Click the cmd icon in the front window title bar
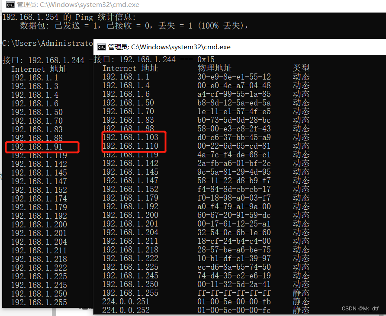The width and height of the screenshot is (386, 316). click(x=101, y=47)
